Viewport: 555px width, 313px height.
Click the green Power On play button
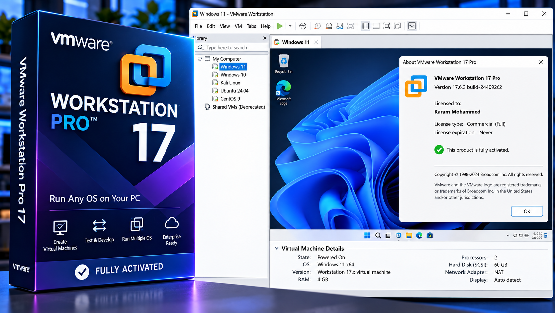click(x=280, y=26)
